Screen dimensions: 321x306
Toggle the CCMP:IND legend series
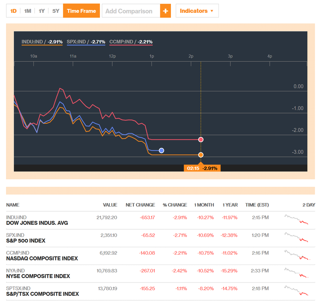click(x=131, y=42)
